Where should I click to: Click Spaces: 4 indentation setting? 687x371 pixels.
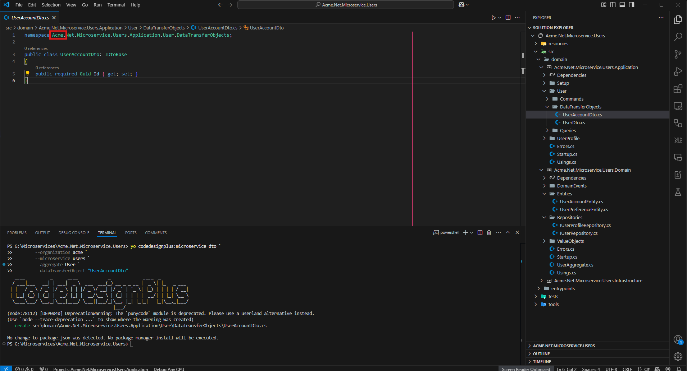[x=591, y=369]
